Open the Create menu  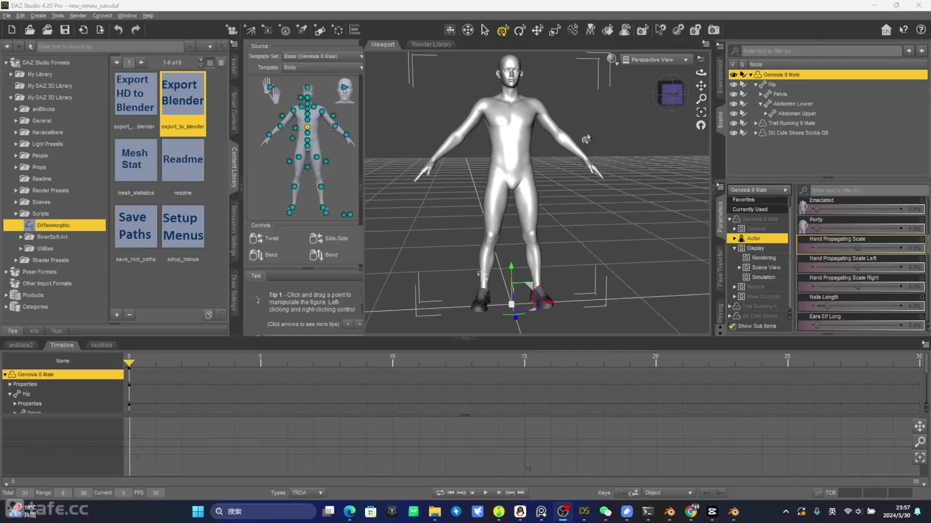point(38,15)
